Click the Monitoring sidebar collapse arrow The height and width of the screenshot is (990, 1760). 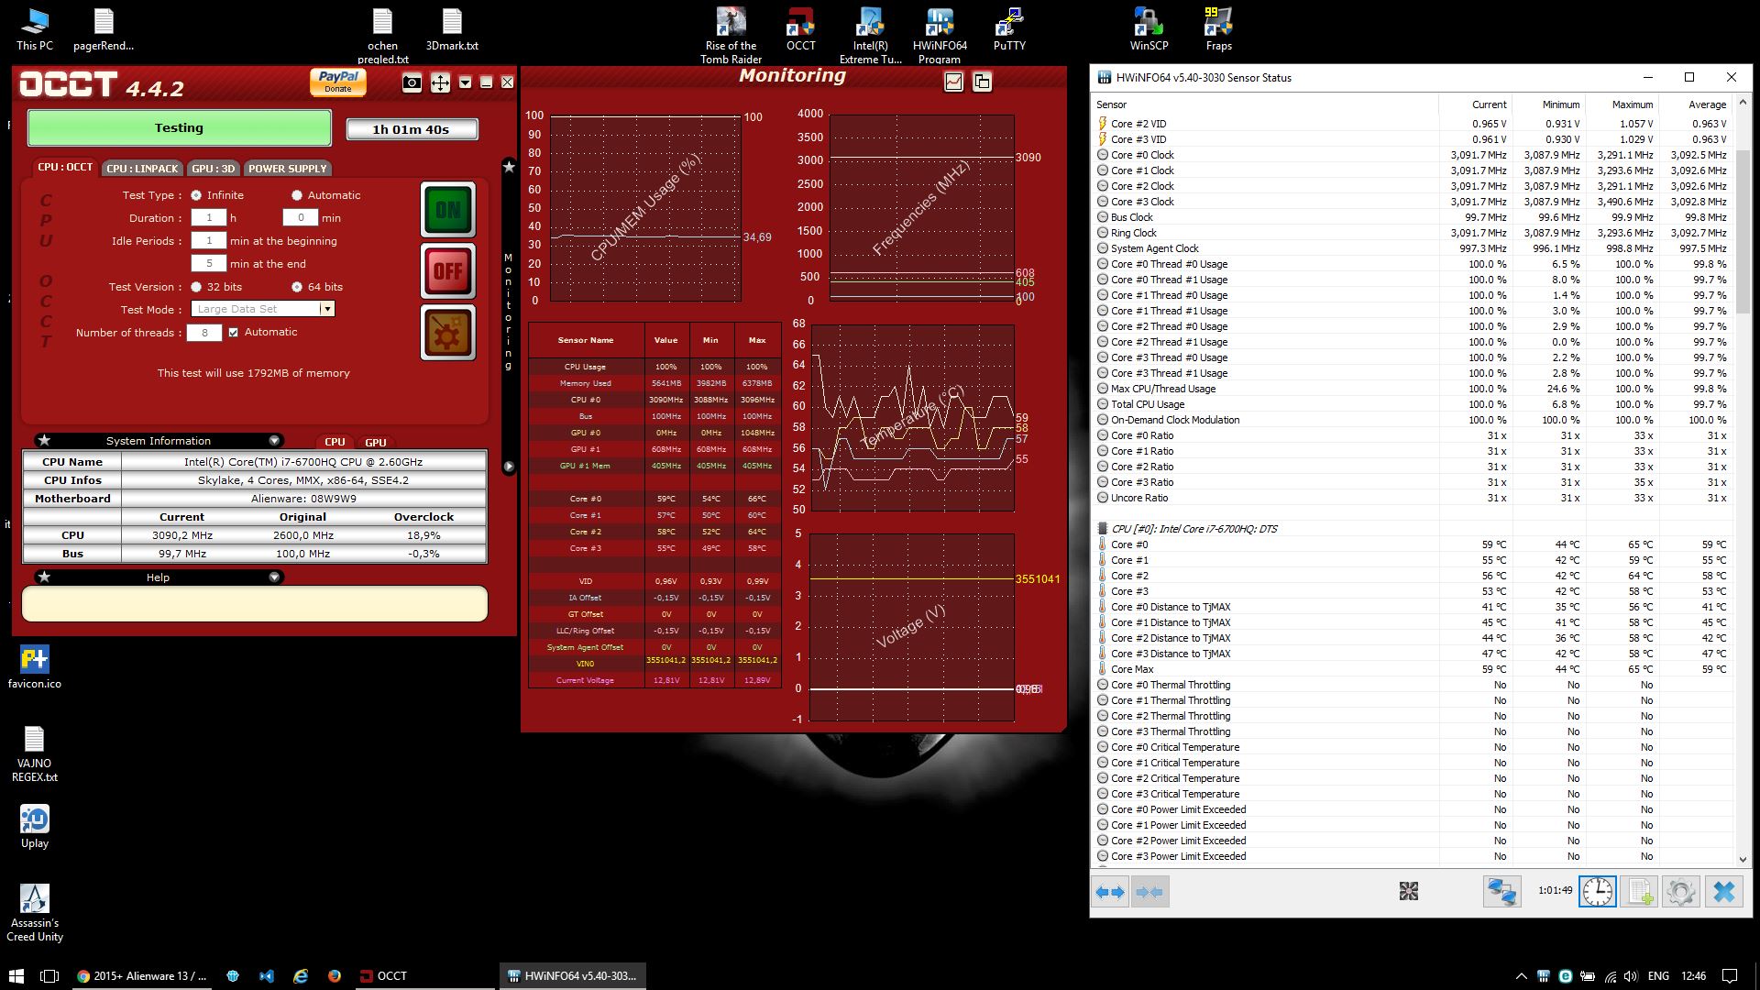click(x=509, y=467)
